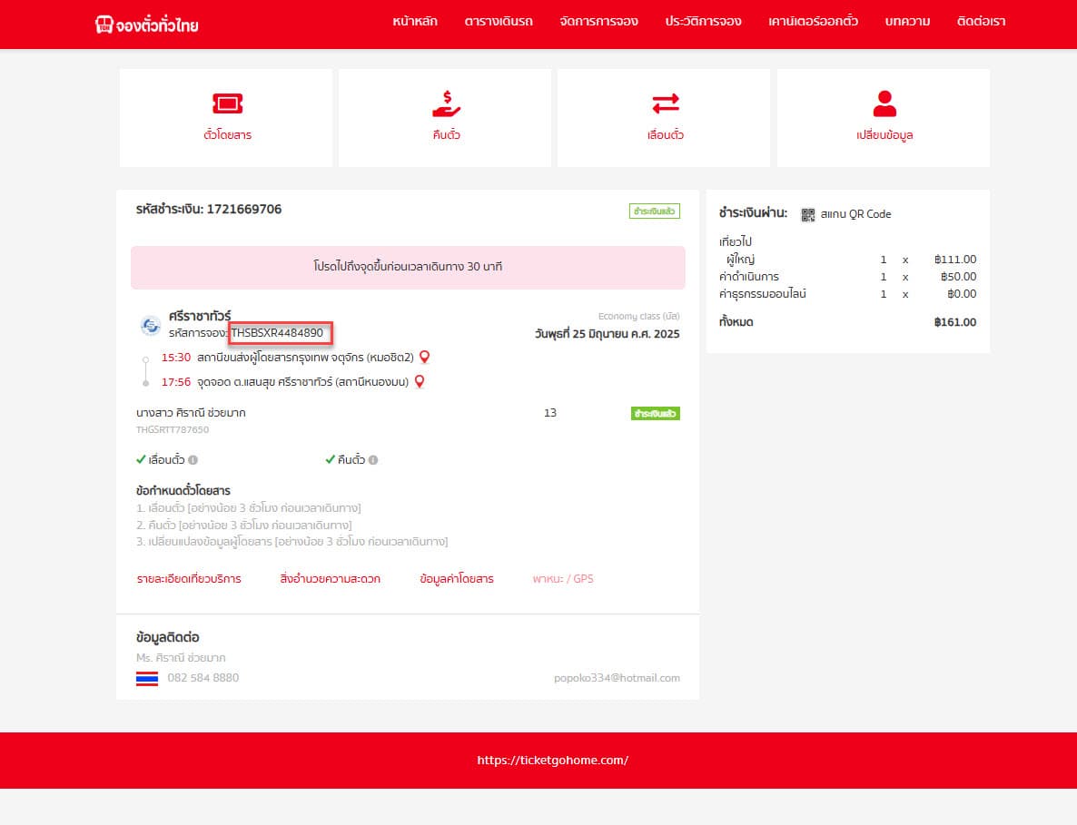
Task: Click the ข้อมูลค่าโดยสาร link
Action: coord(457,579)
